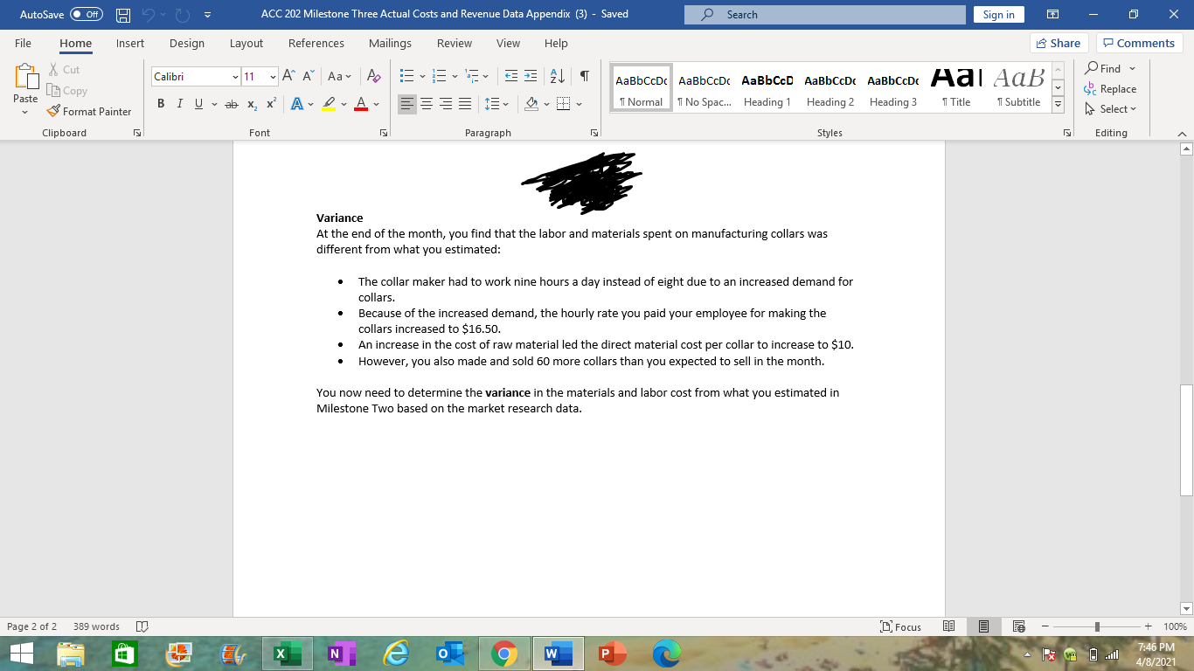
Task: Toggle show paragraph marks
Action: [584, 77]
